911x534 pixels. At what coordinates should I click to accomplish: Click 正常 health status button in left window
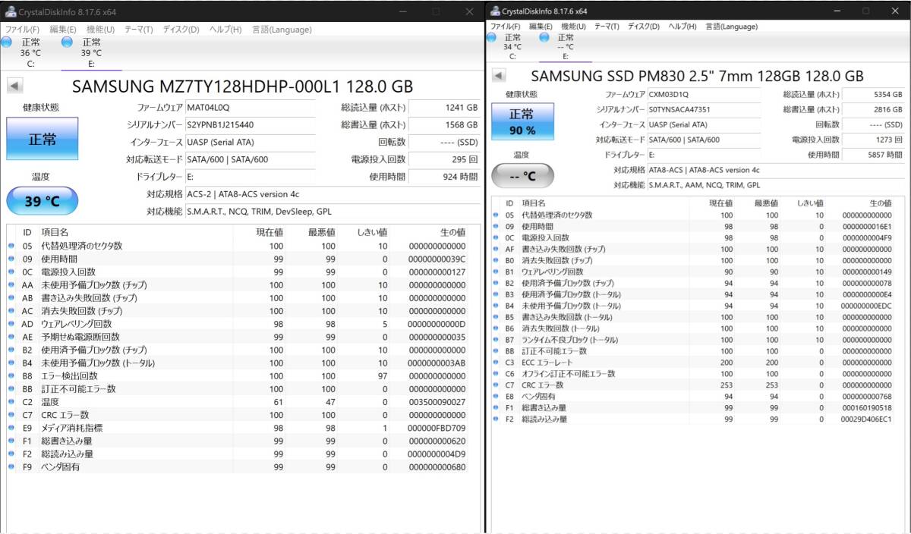(x=42, y=139)
